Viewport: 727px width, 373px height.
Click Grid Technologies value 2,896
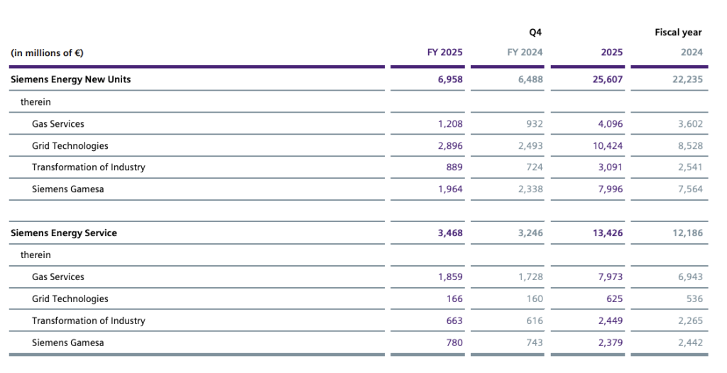(x=450, y=146)
